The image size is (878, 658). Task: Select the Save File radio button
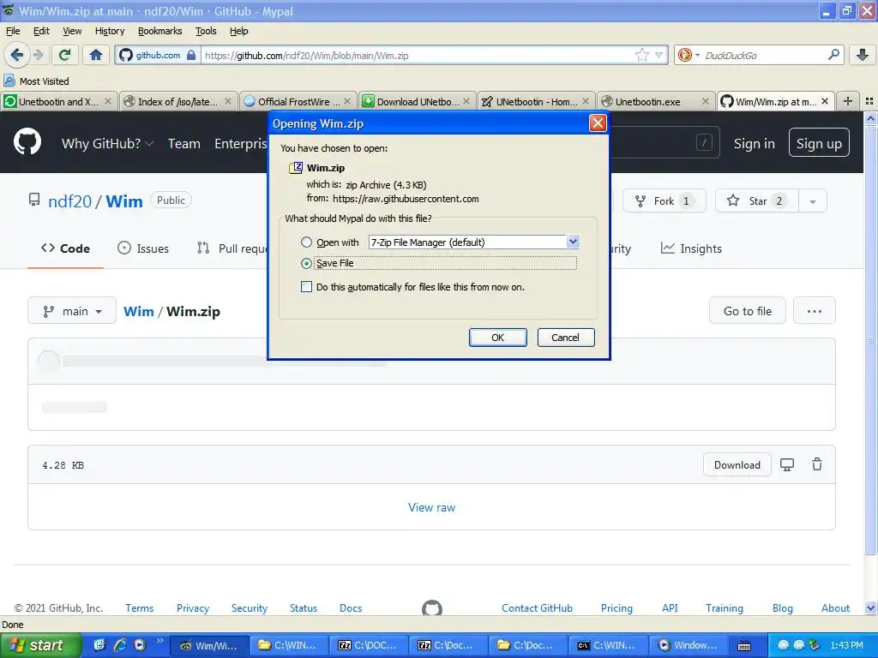point(306,263)
